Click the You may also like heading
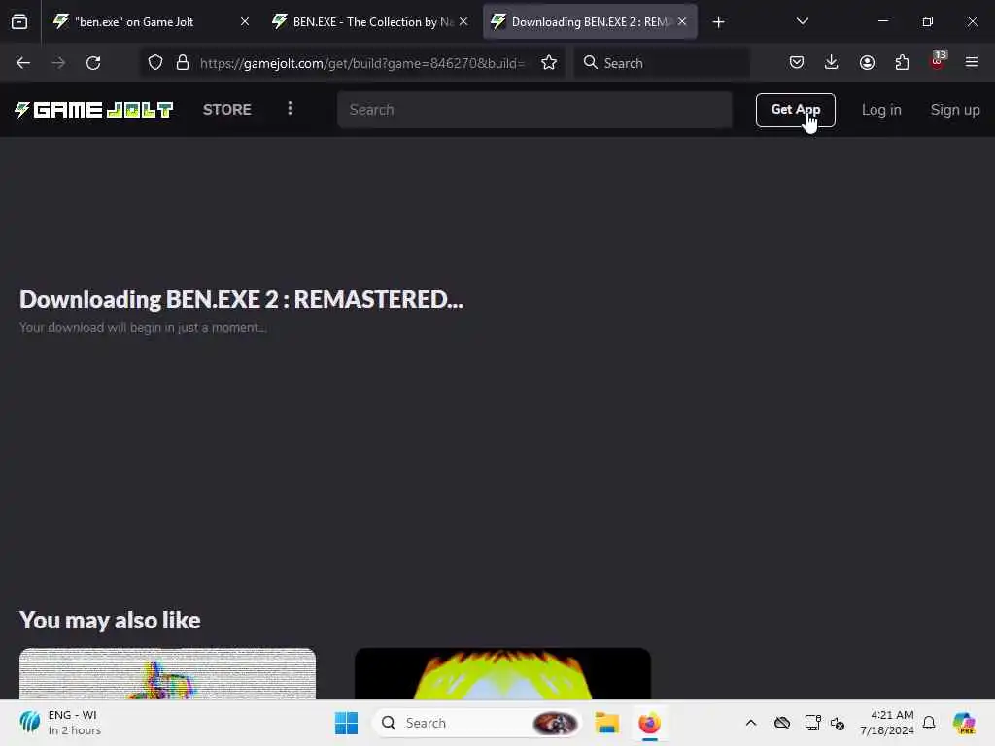995x746 pixels. (x=110, y=621)
